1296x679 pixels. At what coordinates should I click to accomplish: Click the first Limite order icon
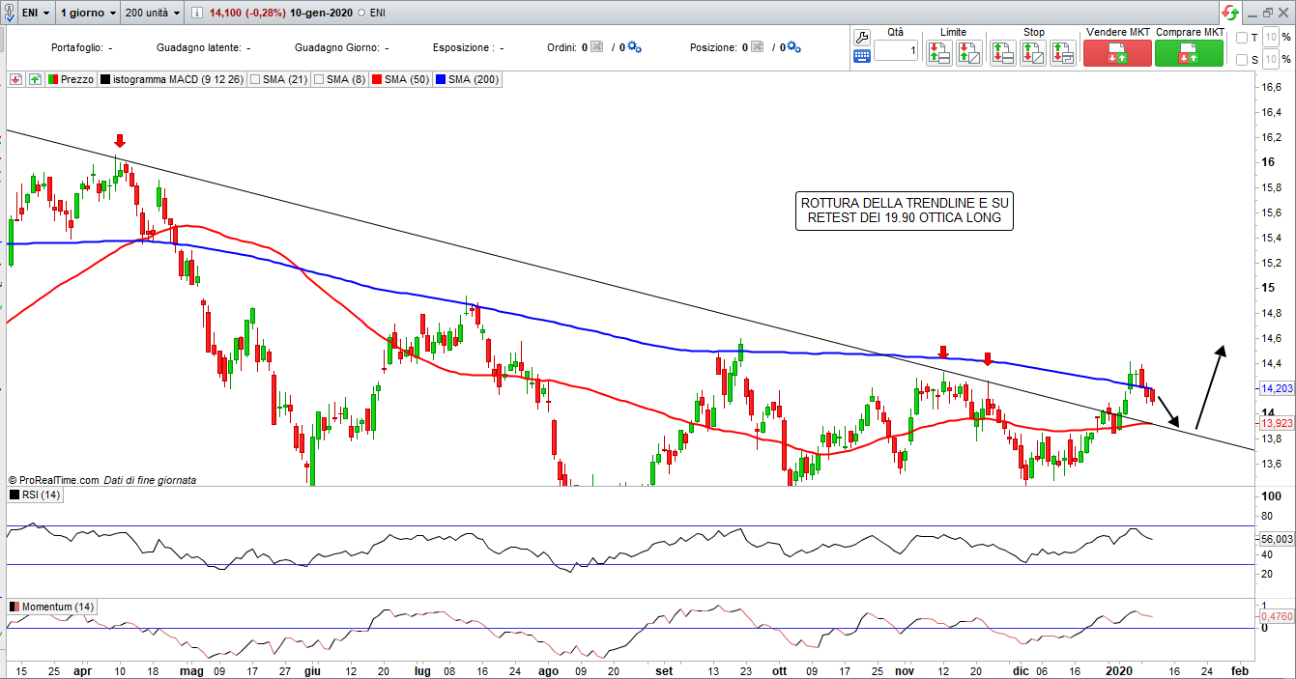pos(937,52)
